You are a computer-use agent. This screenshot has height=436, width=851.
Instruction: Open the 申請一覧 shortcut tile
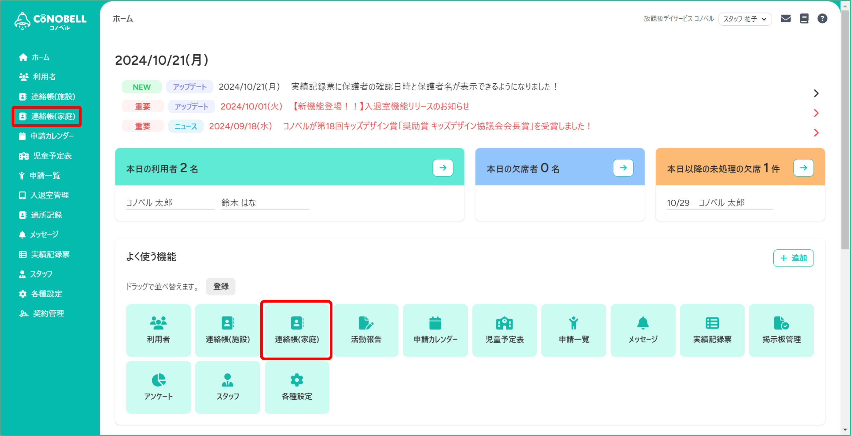[x=574, y=330]
